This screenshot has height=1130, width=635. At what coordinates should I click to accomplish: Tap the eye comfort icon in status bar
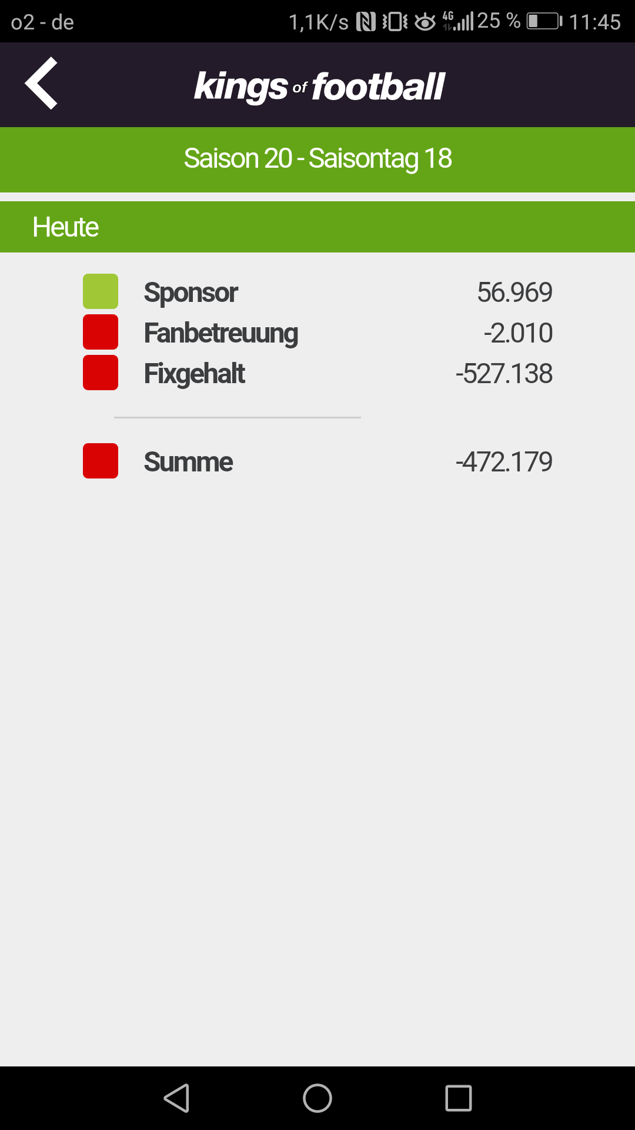coord(425,22)
